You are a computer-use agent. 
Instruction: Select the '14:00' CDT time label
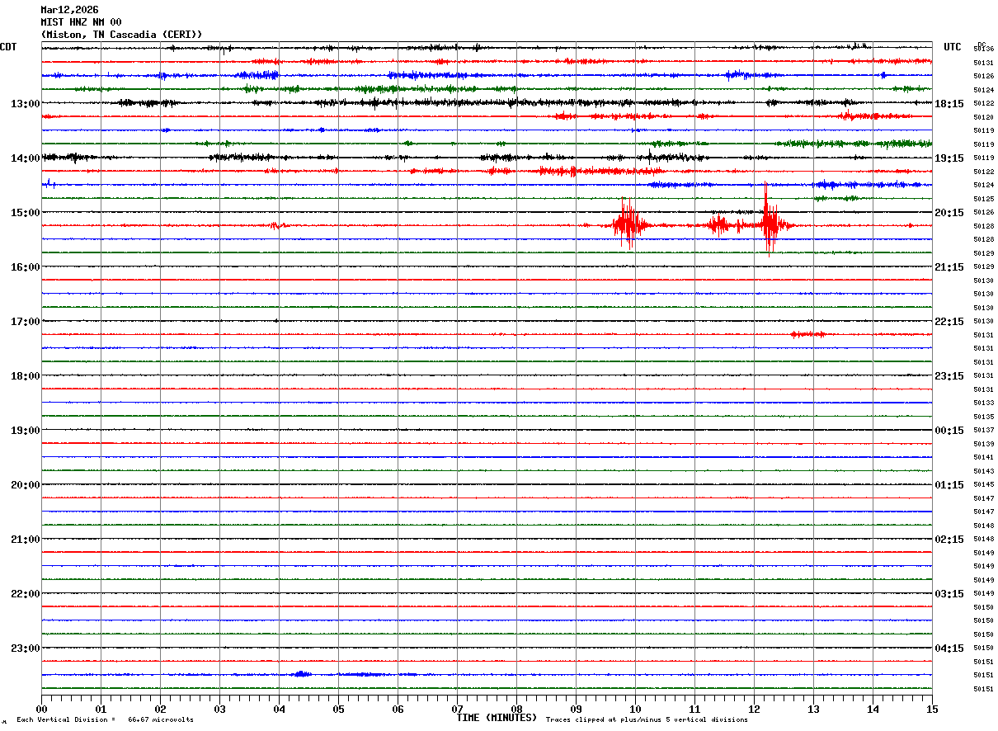[25, 158]
